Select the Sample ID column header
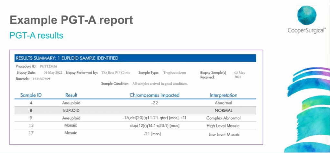 click(x=31, y=95)
